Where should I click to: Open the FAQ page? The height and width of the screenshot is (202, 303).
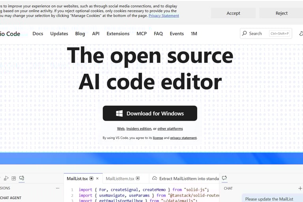(158, 34)
